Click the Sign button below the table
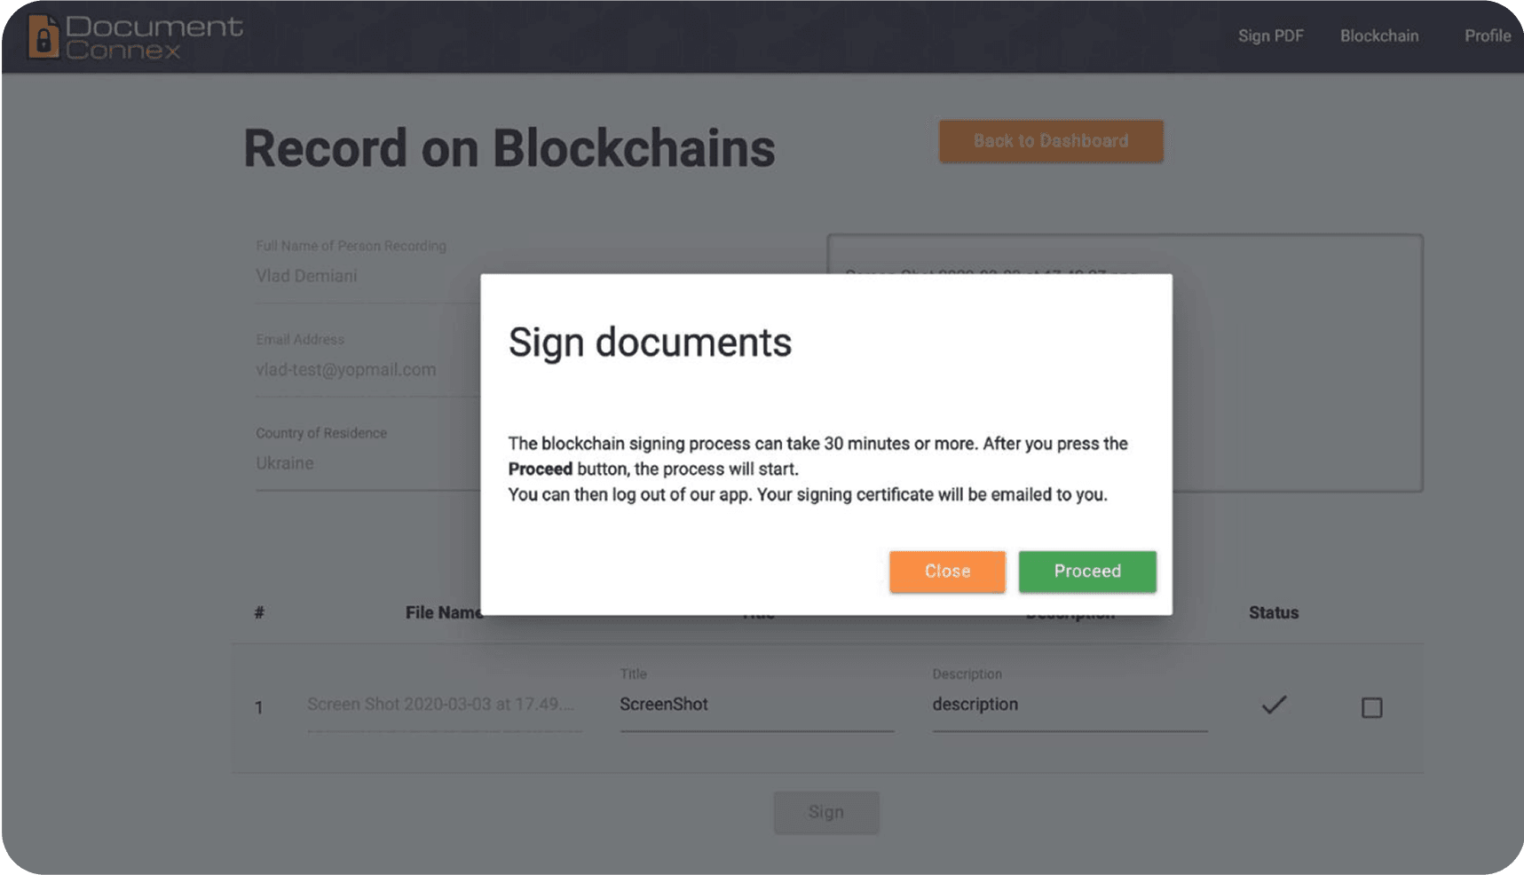This screenshot has width=1524, height=875. click(825, 812)
